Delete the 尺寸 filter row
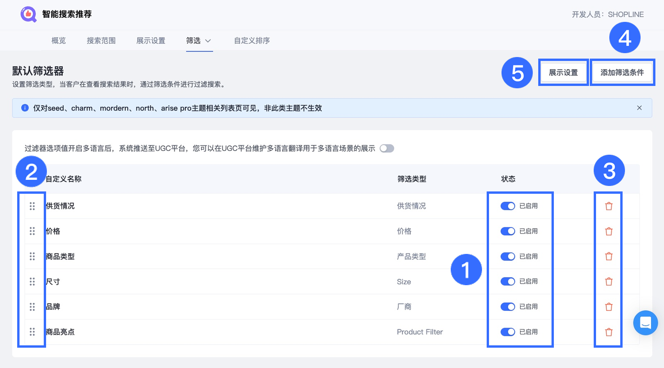The height and width of the screenshot is (368, 664). tap(609, 282)
